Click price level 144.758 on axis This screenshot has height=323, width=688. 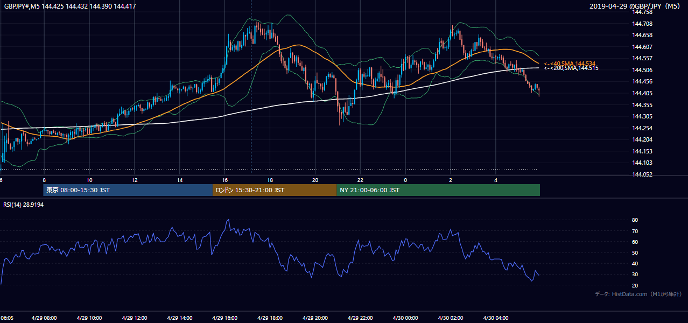(x=643, y=12)
